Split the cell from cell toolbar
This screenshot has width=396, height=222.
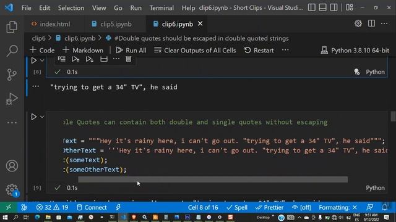click(x=104, y=59)
